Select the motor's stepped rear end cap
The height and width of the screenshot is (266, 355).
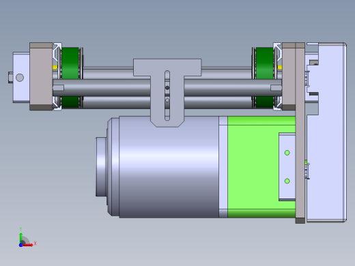pyautogui.click(x=101, y=166)
